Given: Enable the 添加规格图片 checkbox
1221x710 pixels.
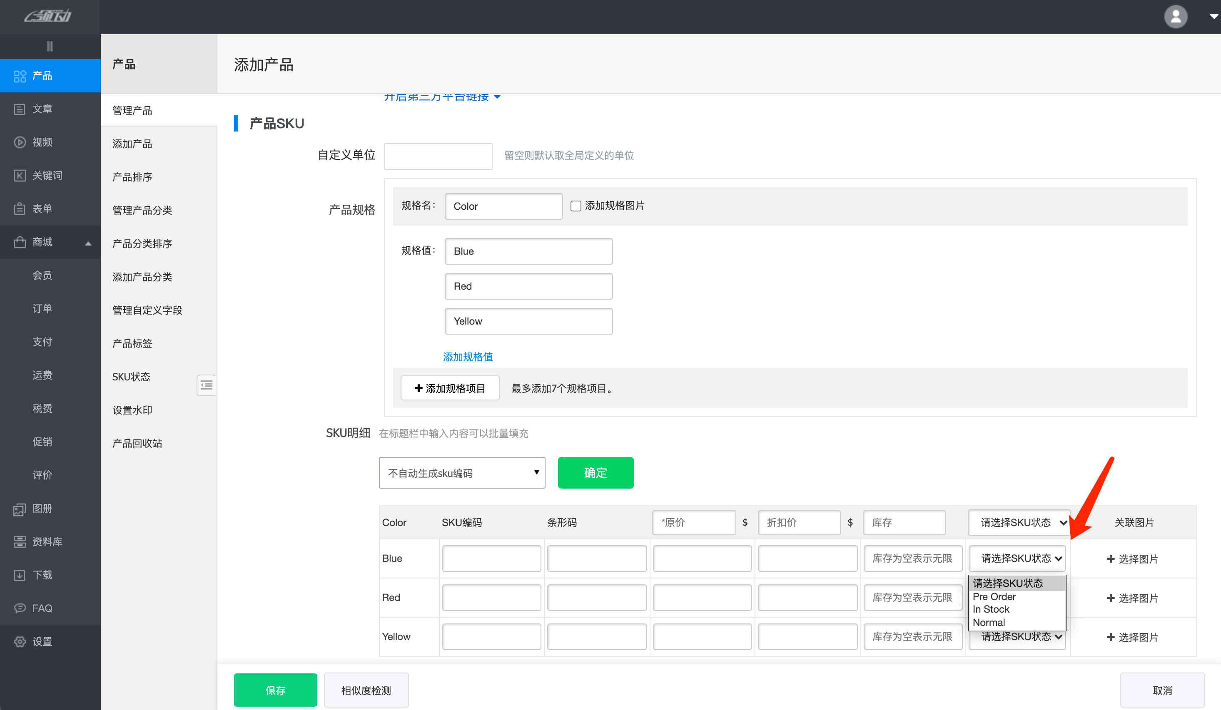Looking at the screenshot, I should tap(576, 206).
